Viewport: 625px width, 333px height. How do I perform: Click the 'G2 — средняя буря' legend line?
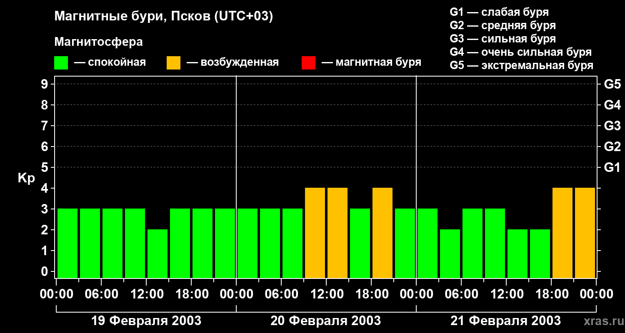click(x=502, y=25)
